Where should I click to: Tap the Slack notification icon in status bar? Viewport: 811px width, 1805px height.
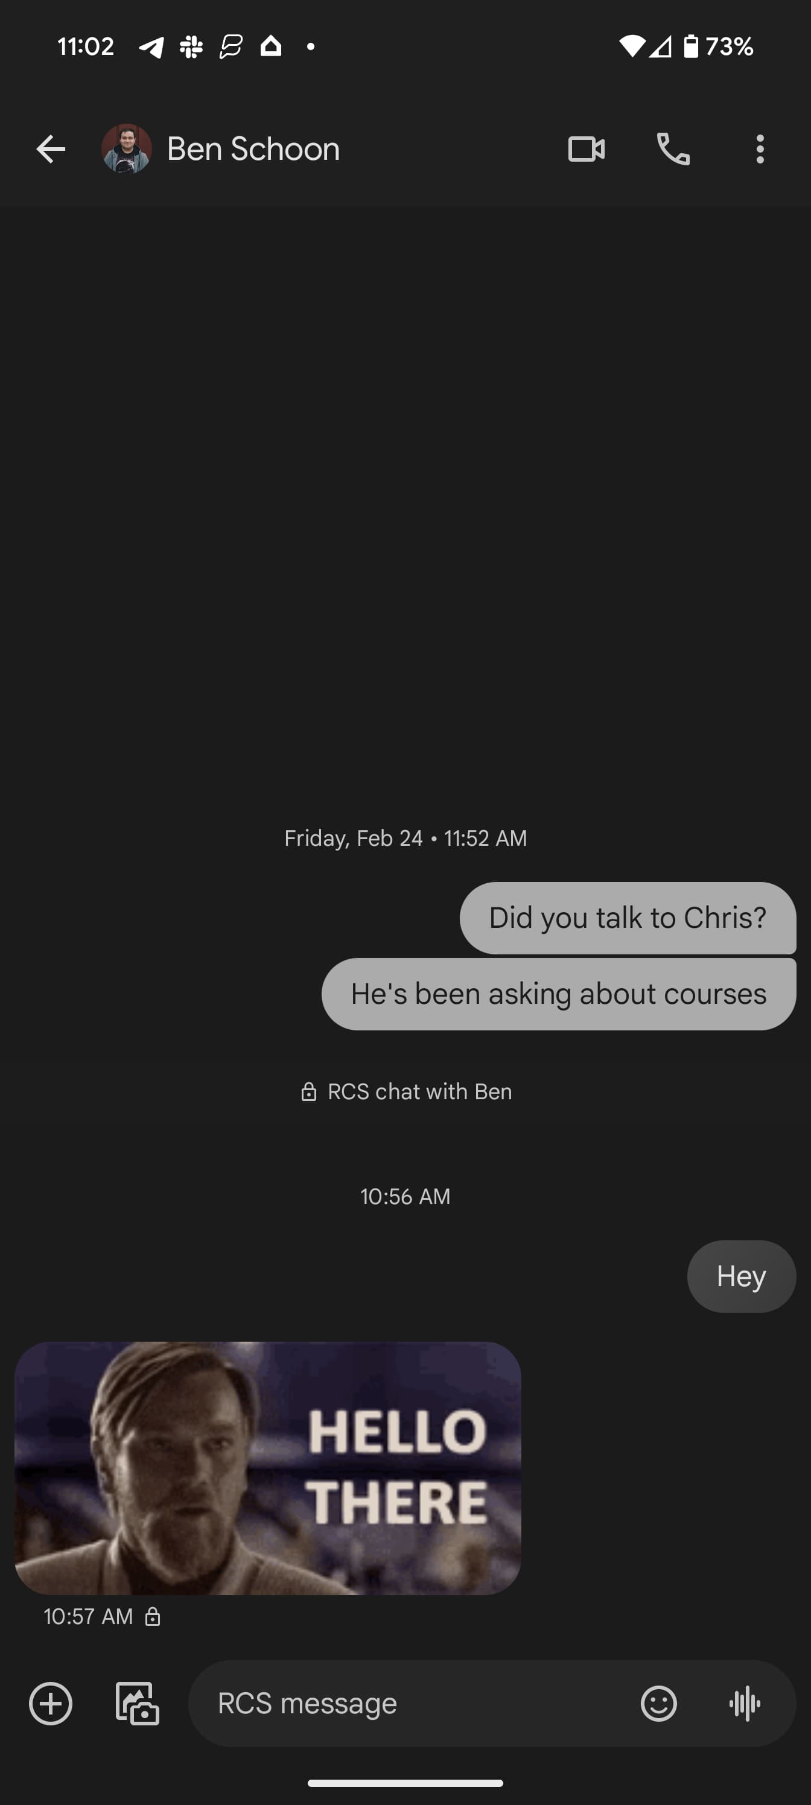tap(191, 46)
